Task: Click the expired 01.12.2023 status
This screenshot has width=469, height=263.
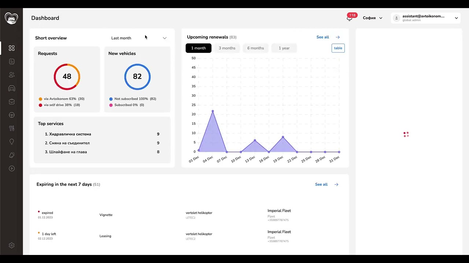Action: [45, 215]
